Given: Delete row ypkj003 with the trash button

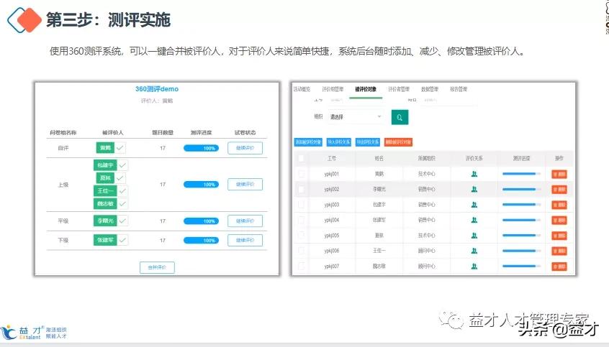Looking at the screenshot, I should [559, 205].
